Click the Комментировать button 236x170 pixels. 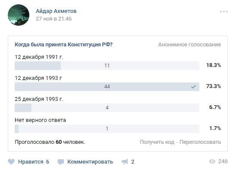[90, 162]
